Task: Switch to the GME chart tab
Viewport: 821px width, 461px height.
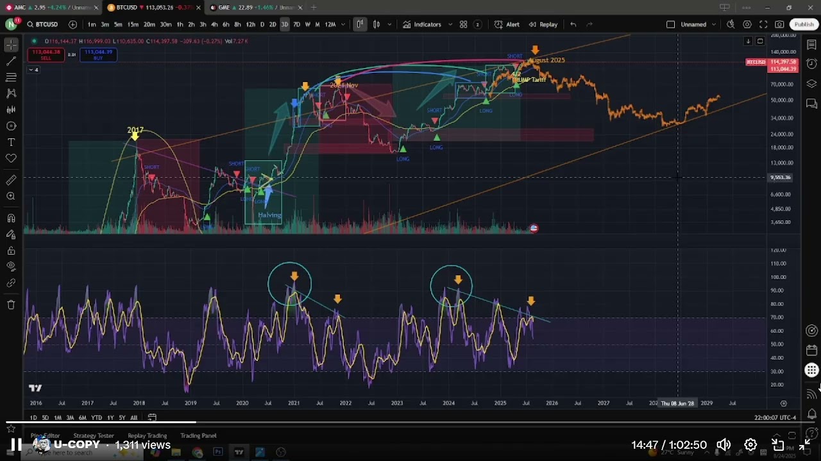Action: point(257,8)
